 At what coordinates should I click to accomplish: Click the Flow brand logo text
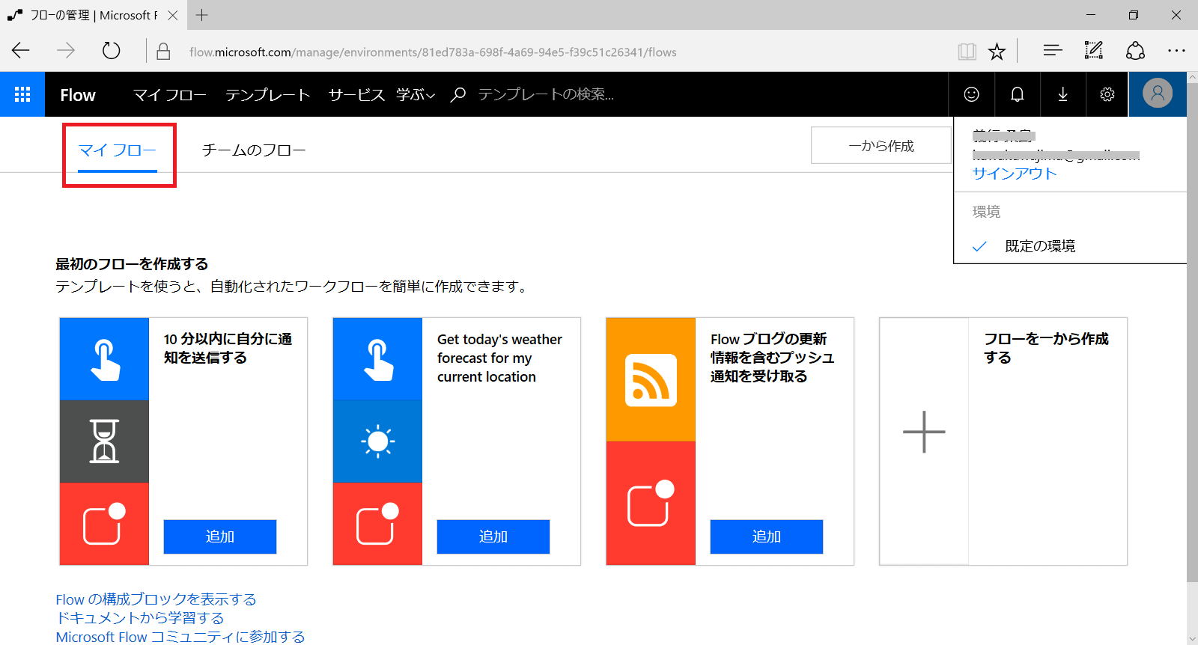[78, 95]
